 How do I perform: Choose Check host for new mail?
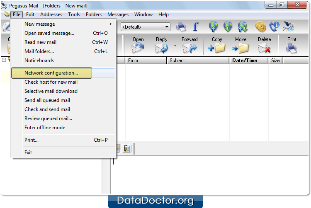[63, 82]
